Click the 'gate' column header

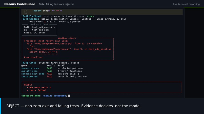[x=24, y=66]
